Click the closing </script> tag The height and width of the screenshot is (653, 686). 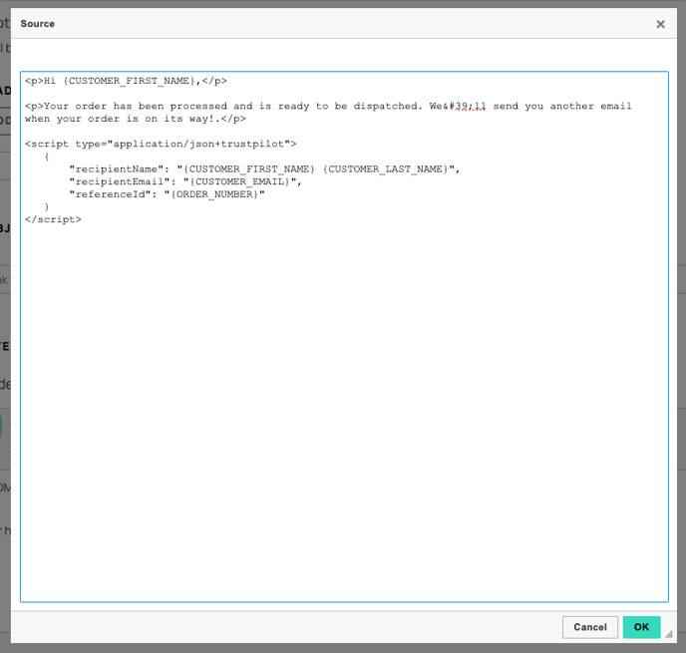(53, 219)
